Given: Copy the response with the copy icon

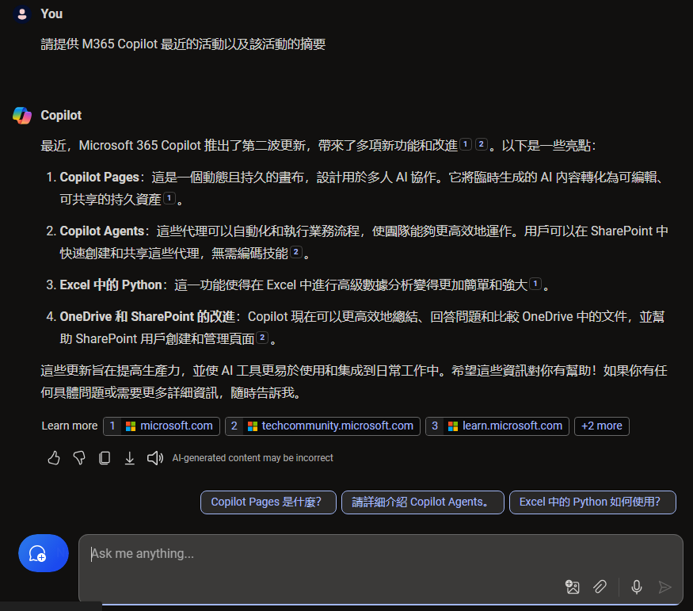Looking at the screenshot, I should (105, 457).
